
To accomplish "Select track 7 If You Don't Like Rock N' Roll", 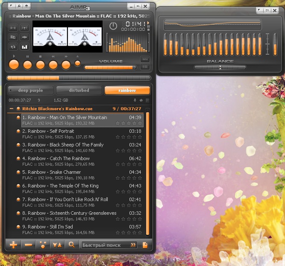I will [82, 202].
